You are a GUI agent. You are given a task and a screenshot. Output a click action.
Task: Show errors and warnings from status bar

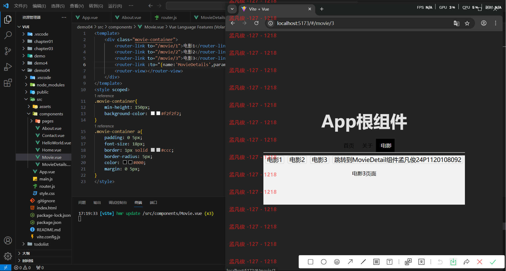22,268
